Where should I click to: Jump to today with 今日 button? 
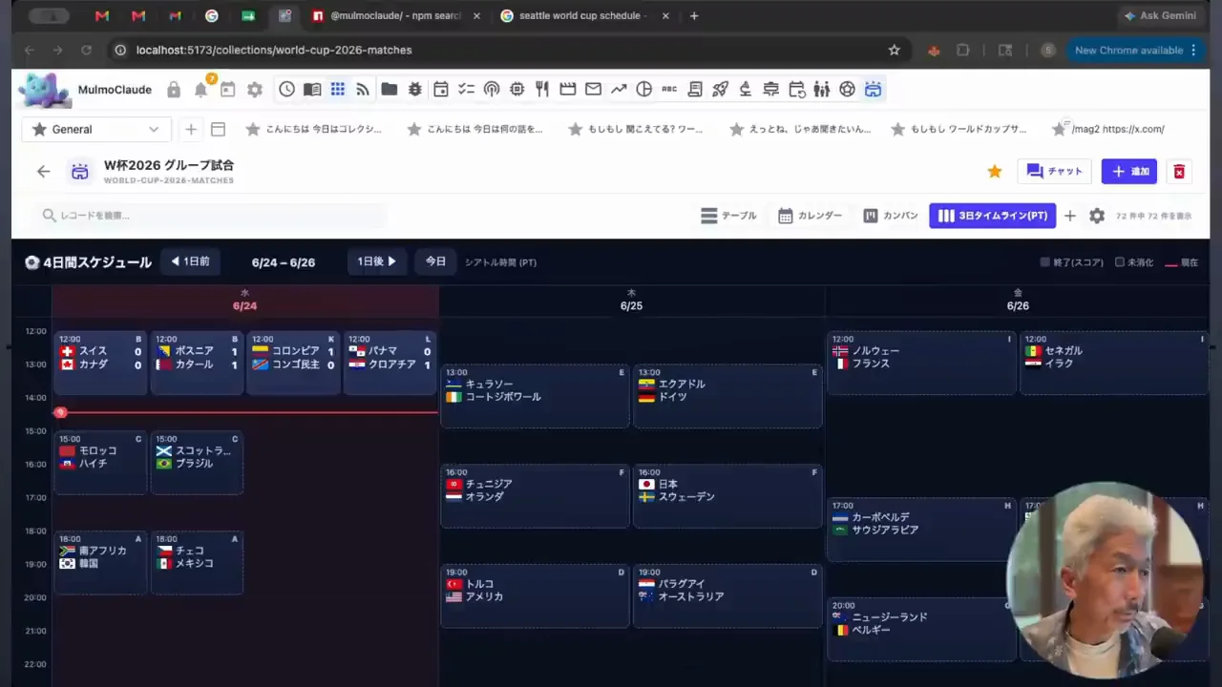435,261
